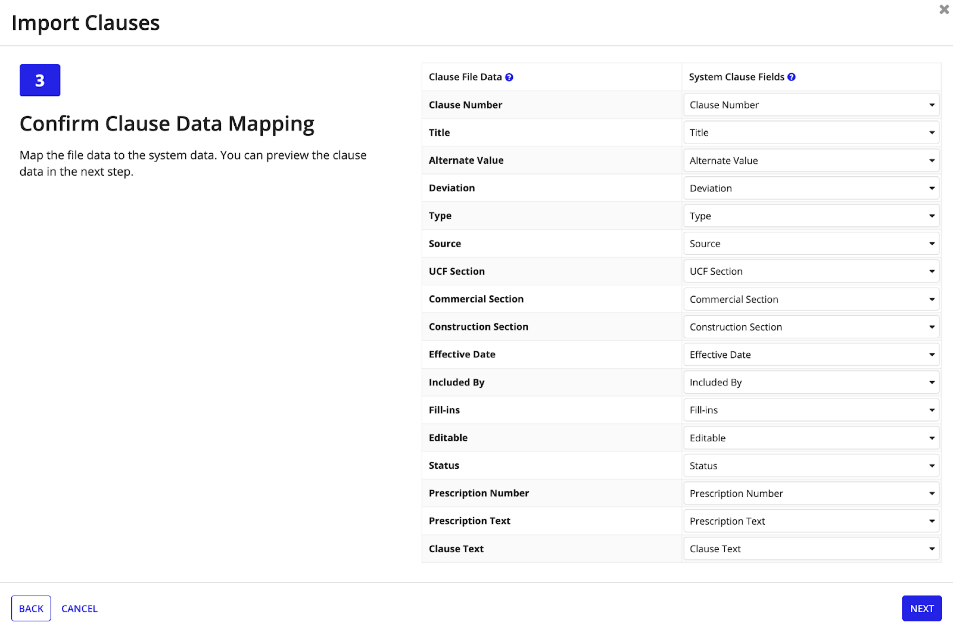This screenshot has height=629, width=953.
Task: Click the BACK button
Action: [x=31, y=608]
